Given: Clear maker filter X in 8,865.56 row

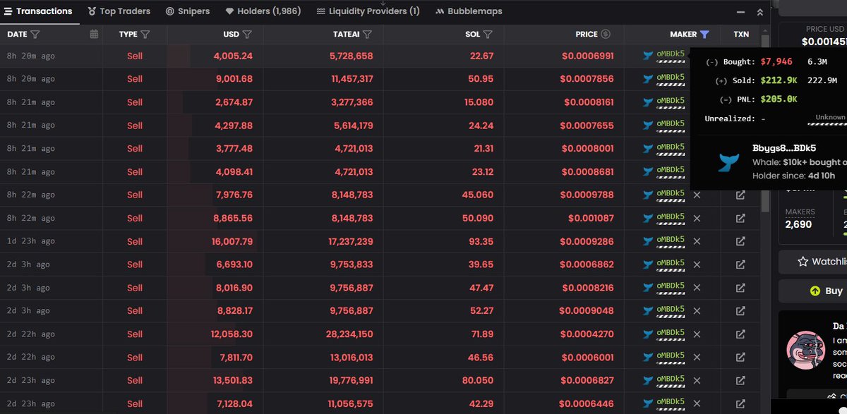Looking at the screenshot, I should coord(697,219).
